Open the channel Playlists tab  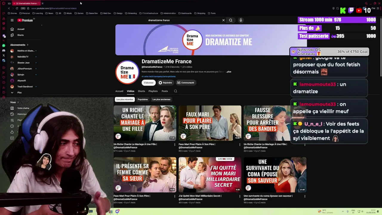[x=153, y=91]
